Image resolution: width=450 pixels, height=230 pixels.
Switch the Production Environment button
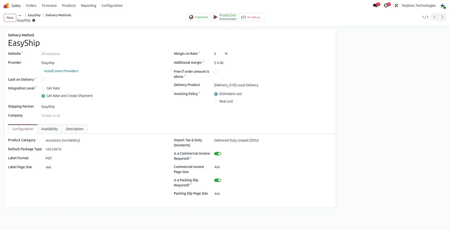coord(225,17)
